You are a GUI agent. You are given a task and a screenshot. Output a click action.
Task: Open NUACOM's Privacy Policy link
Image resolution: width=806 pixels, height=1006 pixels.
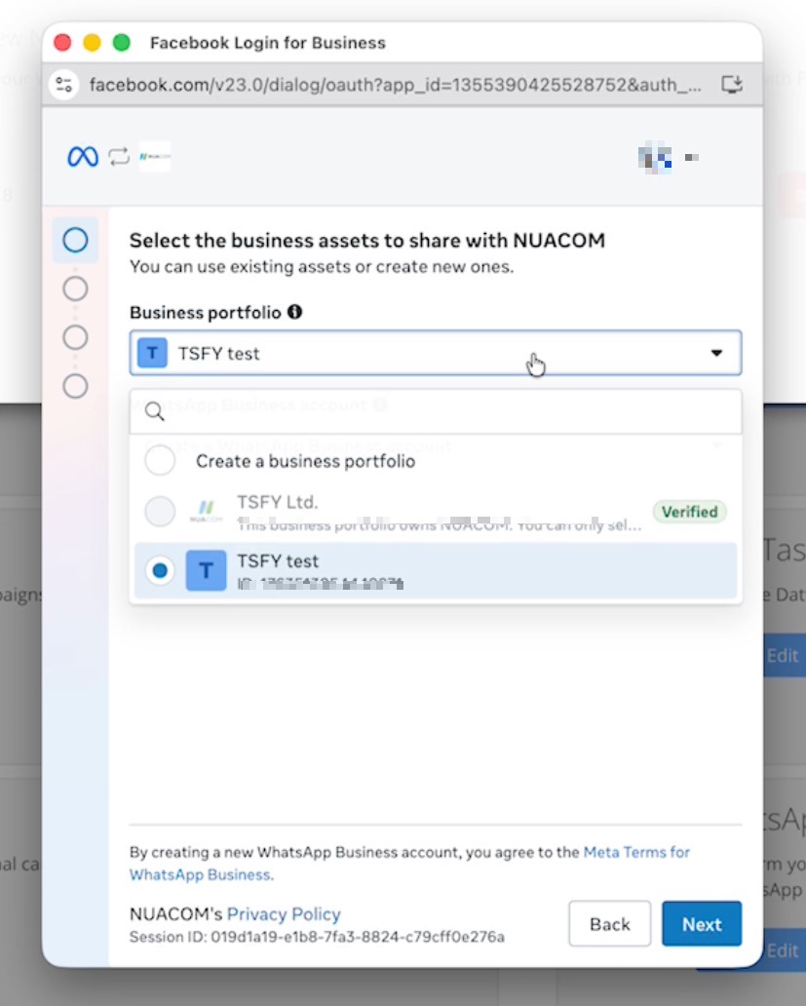pyautogui.click(x=284, y=913)
